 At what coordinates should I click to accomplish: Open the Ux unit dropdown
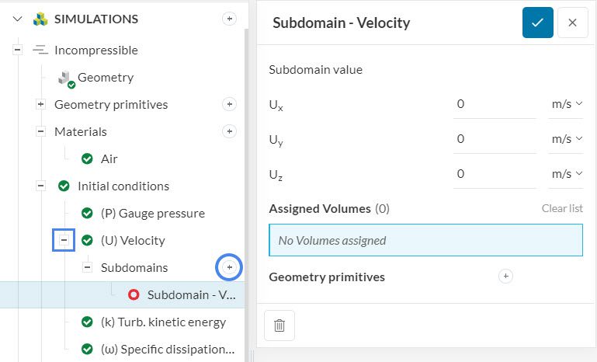[567, 103]
